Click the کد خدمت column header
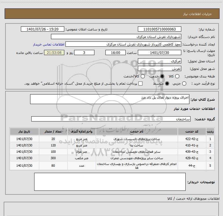Viewport: 223px width, 216px height. [x=192, y=131]
